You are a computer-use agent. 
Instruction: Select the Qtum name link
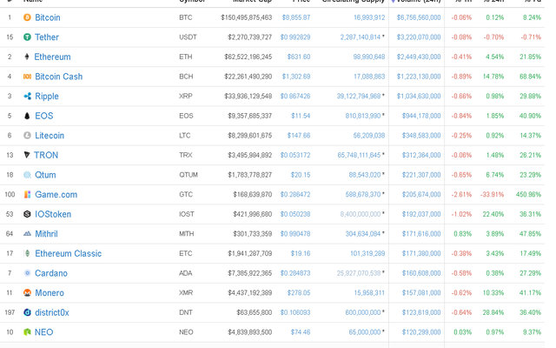45,175
